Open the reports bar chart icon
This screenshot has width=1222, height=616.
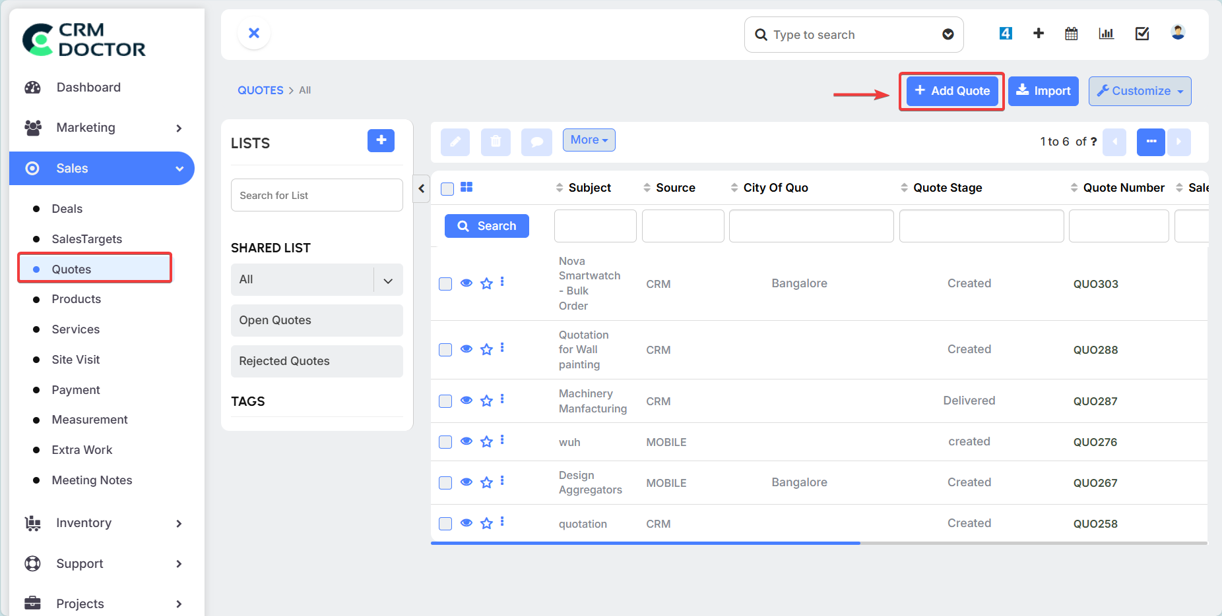pos(1106,34)
